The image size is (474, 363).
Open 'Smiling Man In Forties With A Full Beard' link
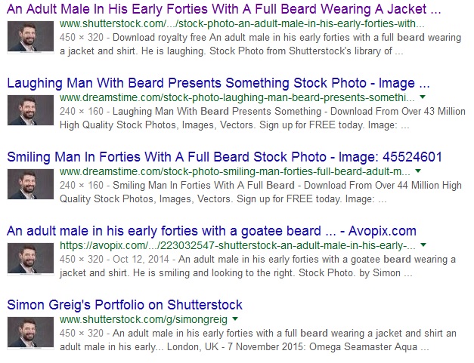point(225,157)
